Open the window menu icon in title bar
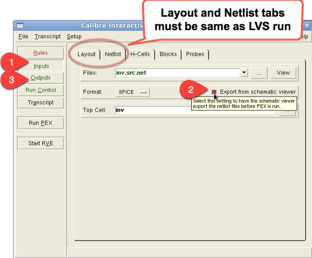This screenshot has height=258, width=312. point(19,26)
